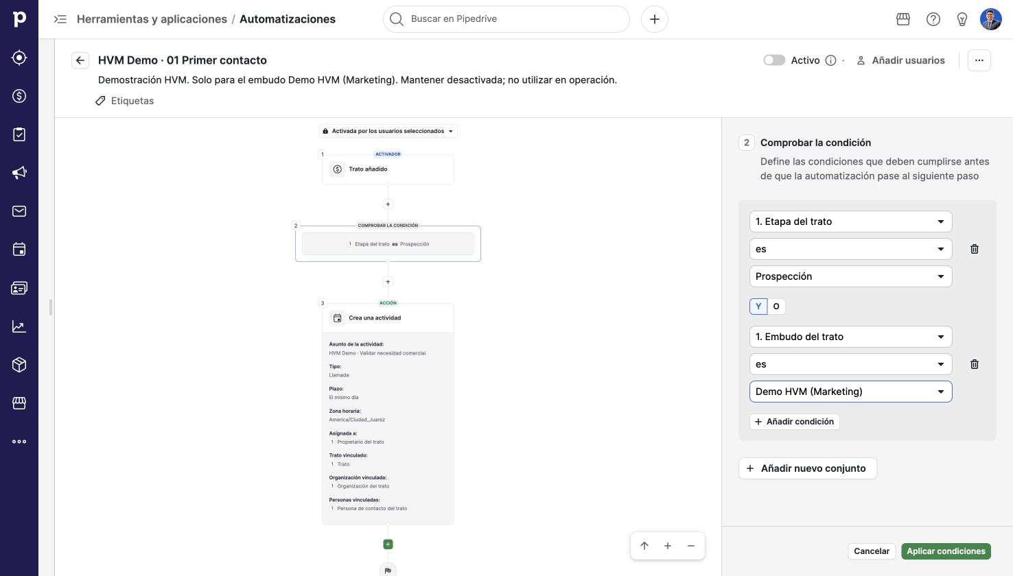
Task: Toggle the Activo automation switch
Action: (x=774, y=60)
